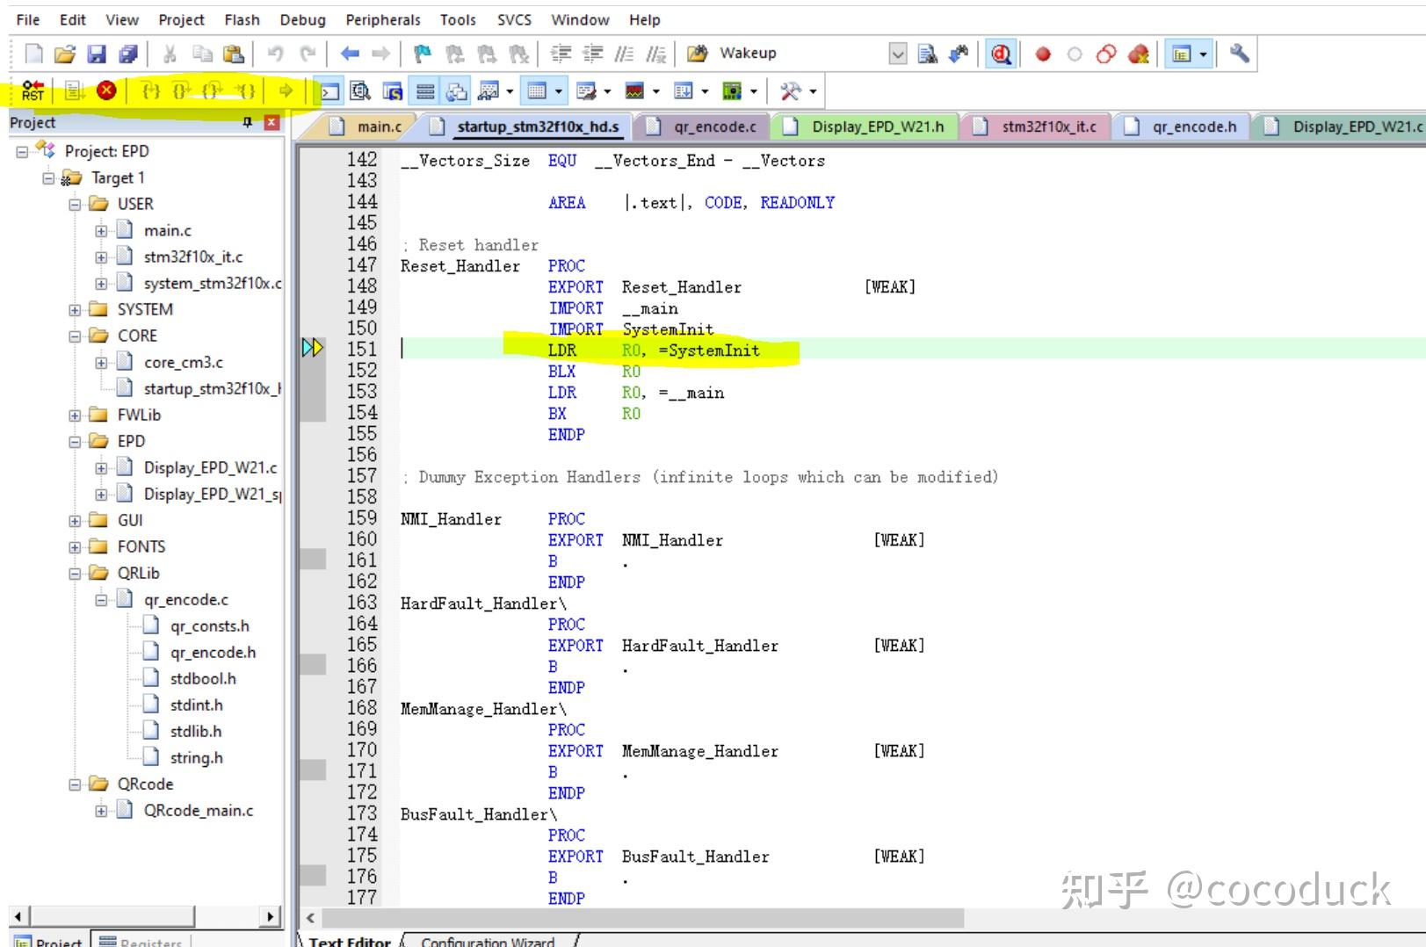Image resolution: width=1426 pixels, height=947 pixels.
Task: Open the Memory Windows dropdown arrow
Action: (558, 89)
